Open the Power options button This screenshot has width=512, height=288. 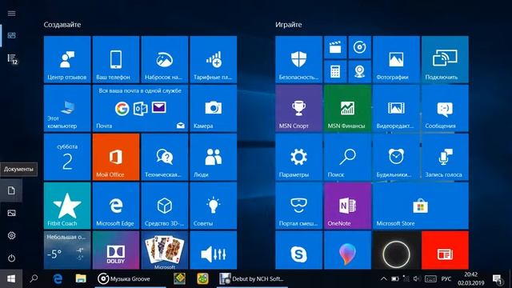point(11,258)
